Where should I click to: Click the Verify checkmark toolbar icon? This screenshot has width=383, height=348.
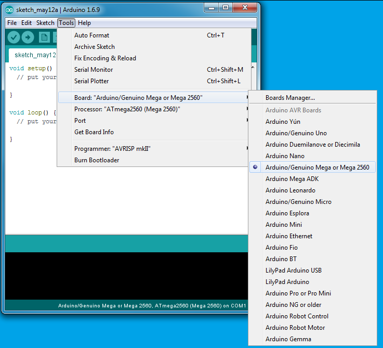point(14,37)
